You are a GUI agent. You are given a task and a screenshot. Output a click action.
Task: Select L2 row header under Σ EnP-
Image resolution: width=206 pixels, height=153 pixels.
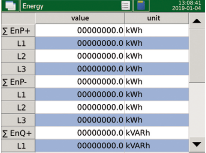(x=18, y=107)
